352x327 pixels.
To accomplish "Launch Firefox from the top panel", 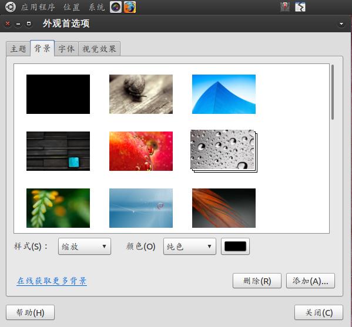I will [x=130, y=7].
